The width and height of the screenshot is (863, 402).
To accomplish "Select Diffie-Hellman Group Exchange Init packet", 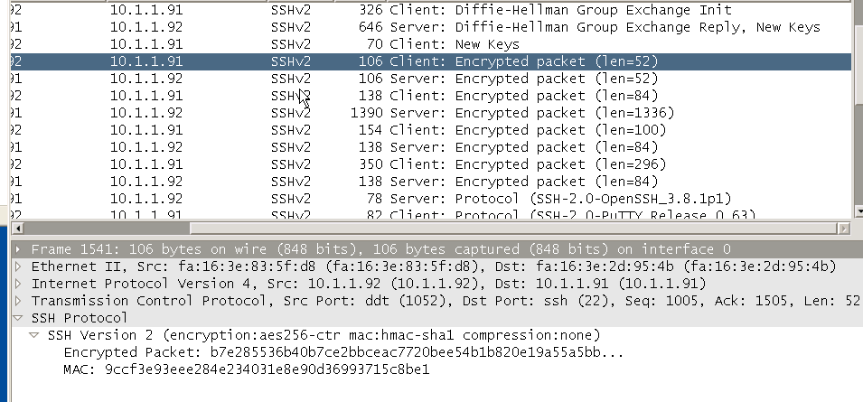I will pos(431,10).
